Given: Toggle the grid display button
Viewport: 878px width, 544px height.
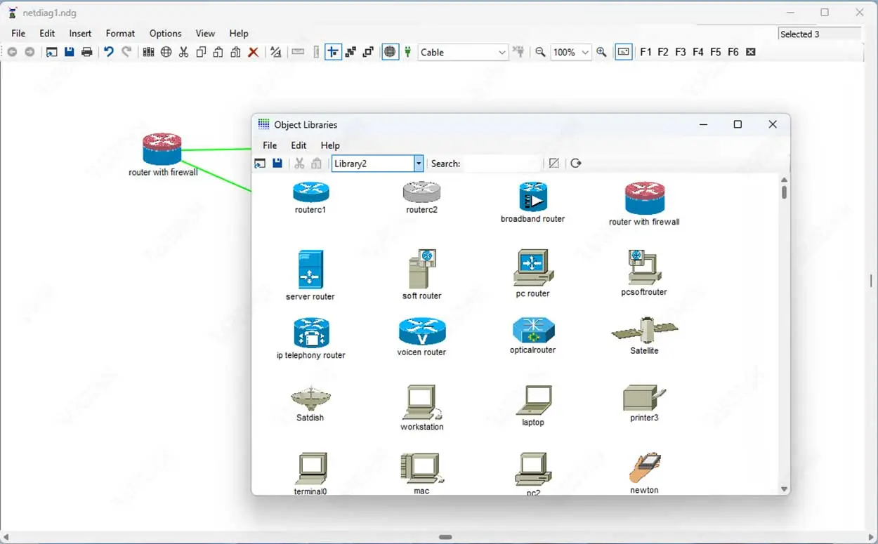Looking at the screenshot, I should [x=391, y=52].
